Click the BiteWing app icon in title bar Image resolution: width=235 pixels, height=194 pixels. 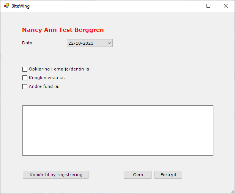(6, 6)
